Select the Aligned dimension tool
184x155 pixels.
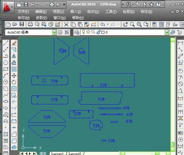tap(180, 50)
